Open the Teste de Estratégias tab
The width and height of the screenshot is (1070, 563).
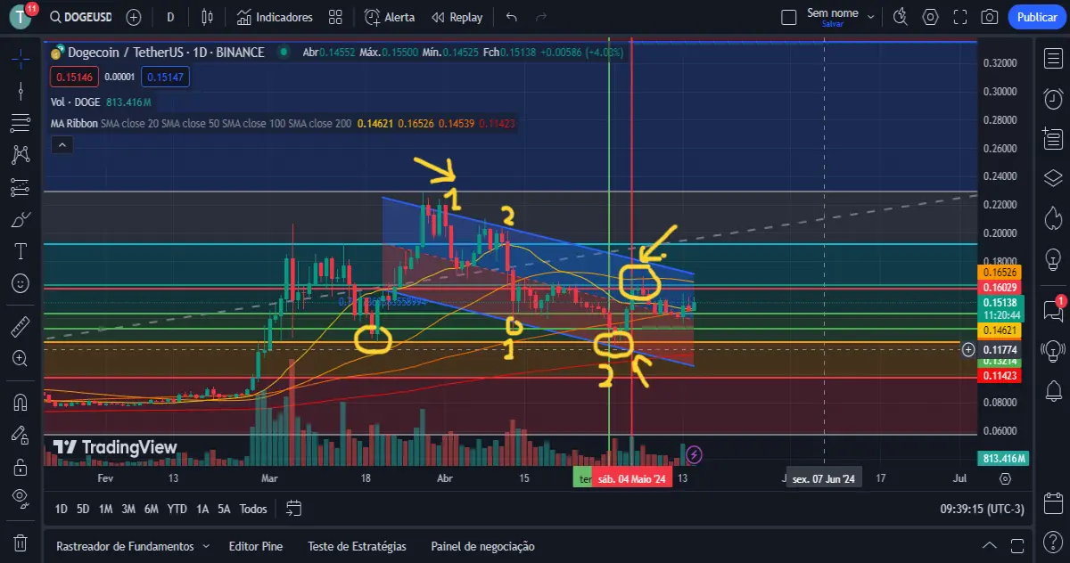tap(357, 546)
